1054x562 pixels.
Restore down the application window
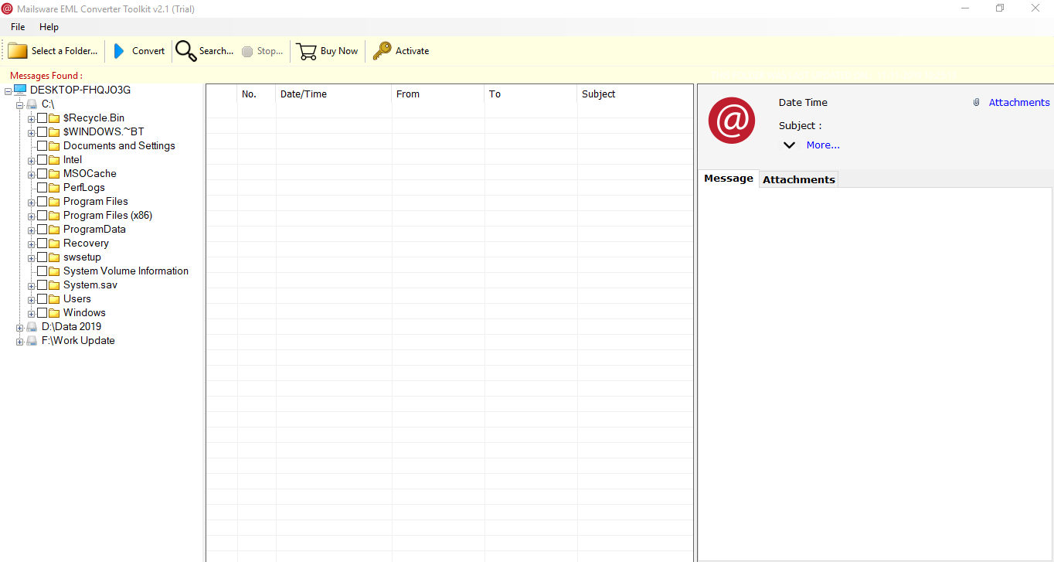coord(1000,9)
